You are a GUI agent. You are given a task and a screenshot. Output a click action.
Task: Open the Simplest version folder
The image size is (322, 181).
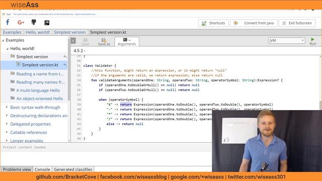[x=32, y=57]
